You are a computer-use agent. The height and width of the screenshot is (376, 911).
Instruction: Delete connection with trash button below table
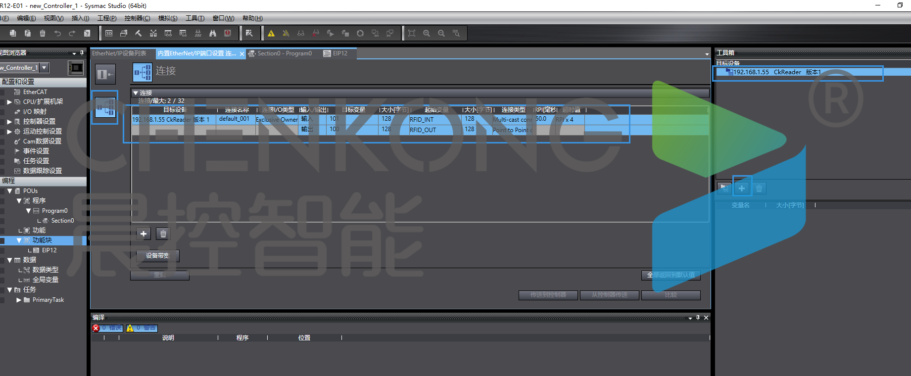tap(163, 234)
